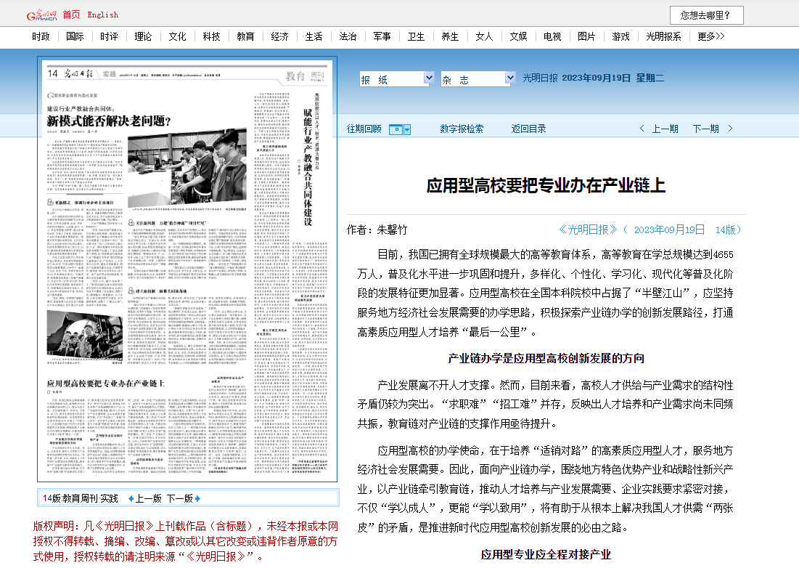The image size is (799, 568).
Task: Click the blue left arrow beside 上一版
Action: pos(131,499)
